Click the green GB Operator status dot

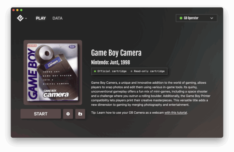181,18
